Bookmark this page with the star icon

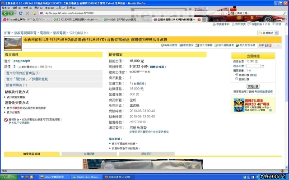tap(222, 13)
